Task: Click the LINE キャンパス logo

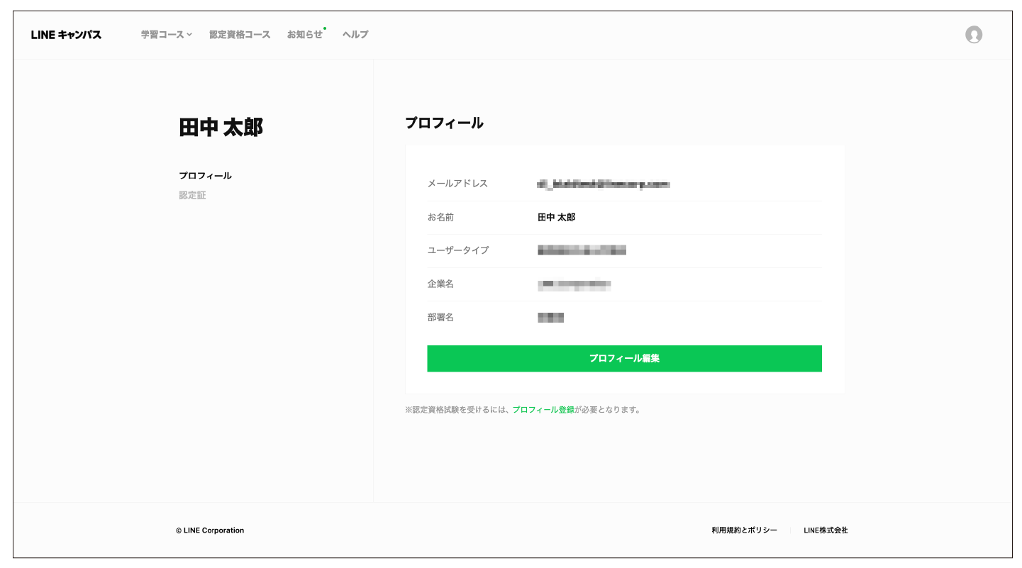Action: [66, 35]
